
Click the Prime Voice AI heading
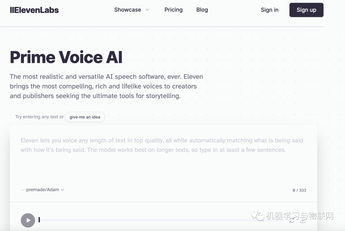tap(66, 57)
